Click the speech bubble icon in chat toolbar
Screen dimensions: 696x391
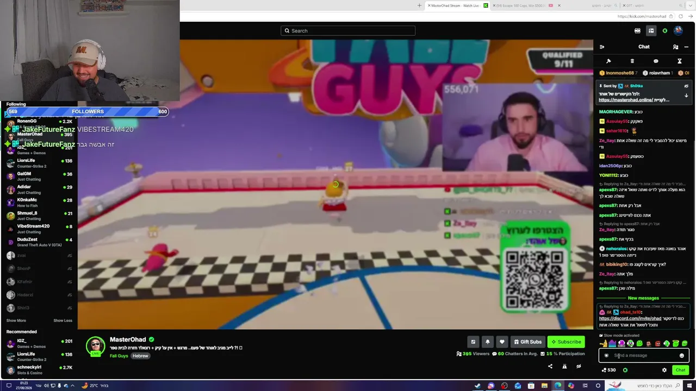tap(656, 61)
